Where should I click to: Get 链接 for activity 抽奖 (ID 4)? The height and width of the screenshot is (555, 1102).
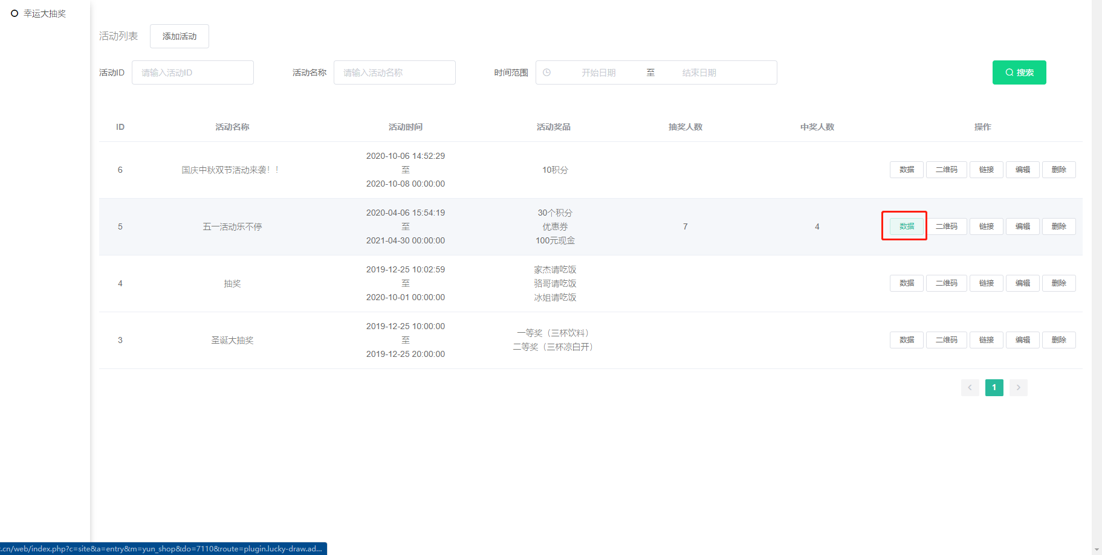pos(987,283)
